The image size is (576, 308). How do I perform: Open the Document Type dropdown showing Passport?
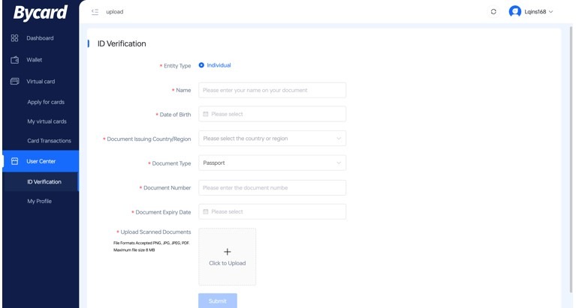(272, 163)
